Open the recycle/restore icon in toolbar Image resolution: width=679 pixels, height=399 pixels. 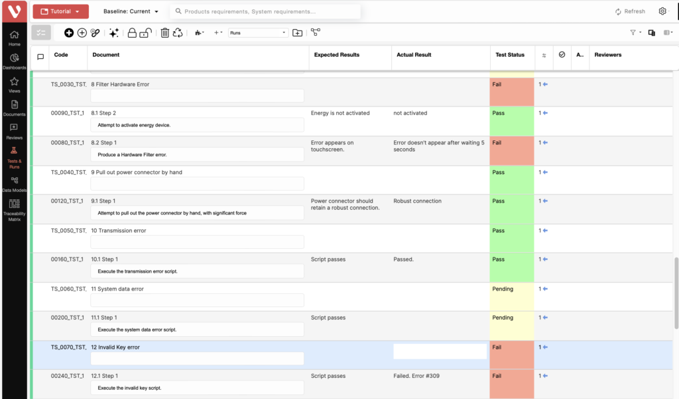click(x=178, y=32)
